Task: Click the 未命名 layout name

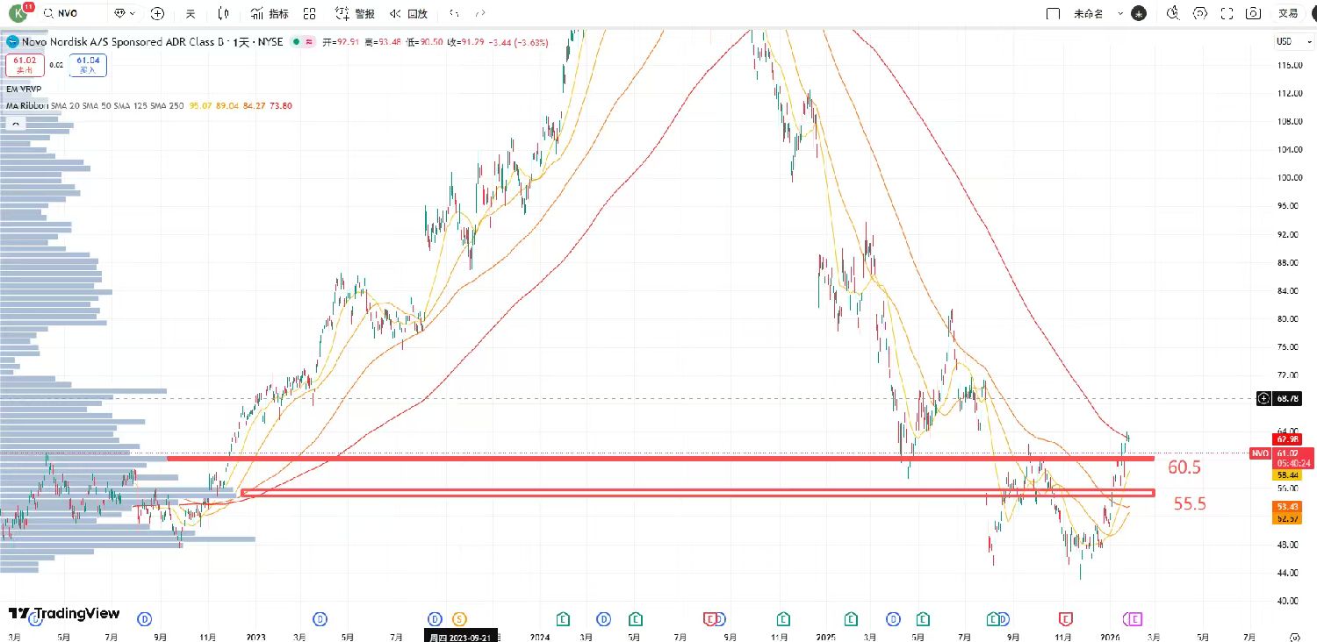Action: pos(1088,13)
